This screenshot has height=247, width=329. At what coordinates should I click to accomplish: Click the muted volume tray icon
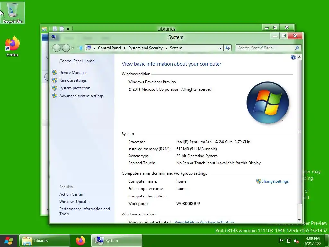point(297,241)
